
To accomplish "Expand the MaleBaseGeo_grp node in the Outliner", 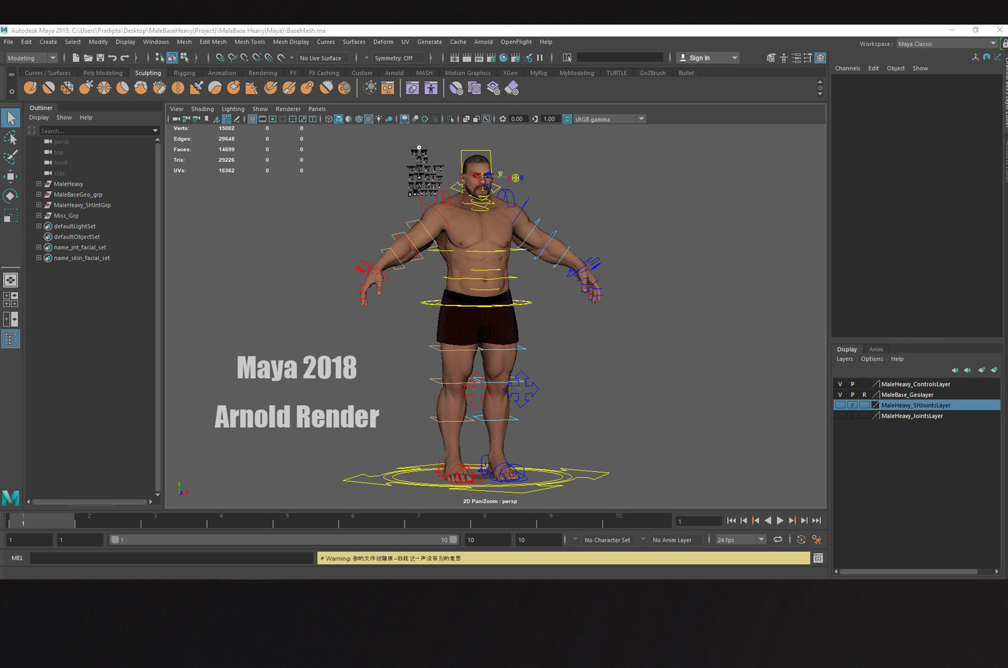I will [38, 195].
